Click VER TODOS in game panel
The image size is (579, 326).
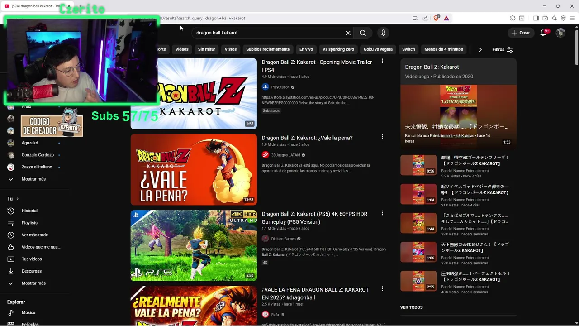(x=412, y=307)
